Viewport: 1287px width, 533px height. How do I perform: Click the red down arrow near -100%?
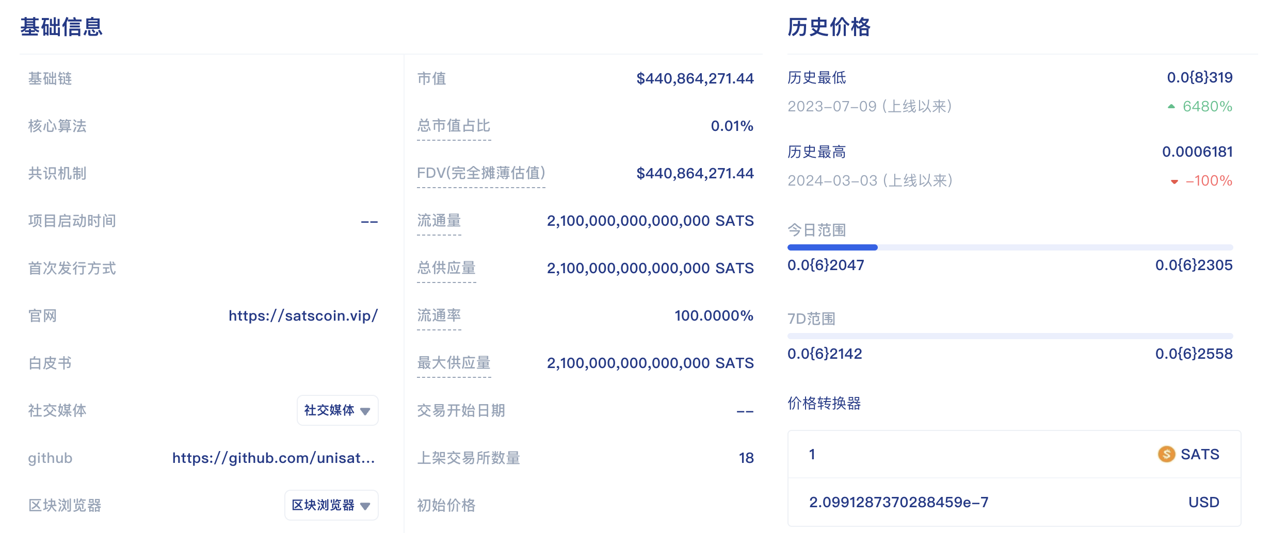1174,181
